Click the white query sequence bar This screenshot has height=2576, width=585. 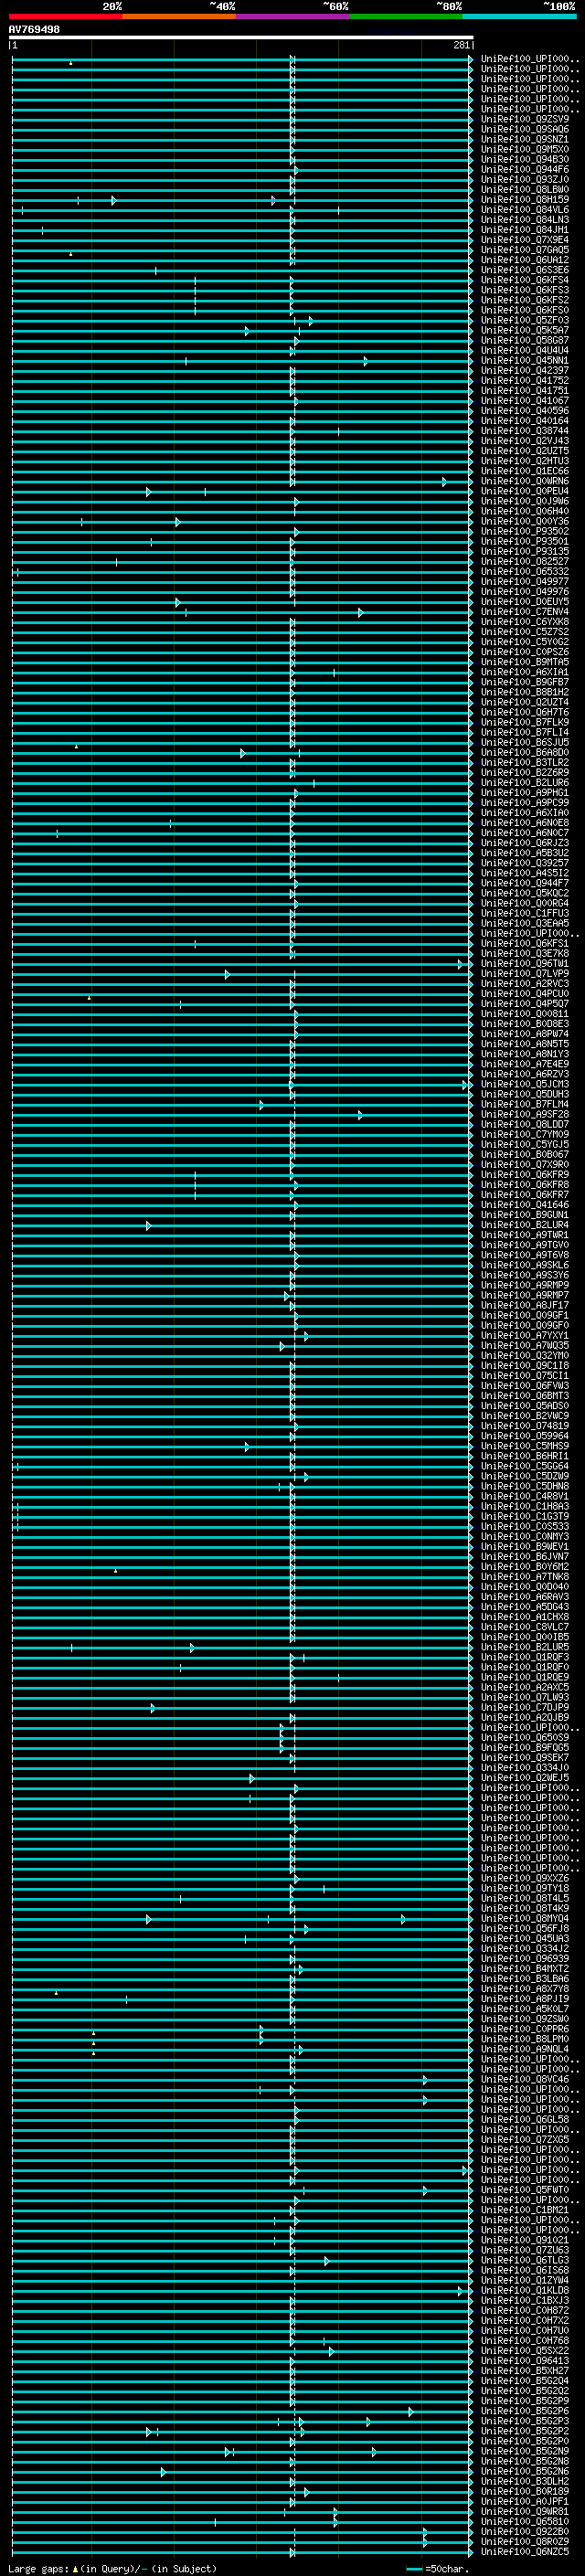pos(241,38)
